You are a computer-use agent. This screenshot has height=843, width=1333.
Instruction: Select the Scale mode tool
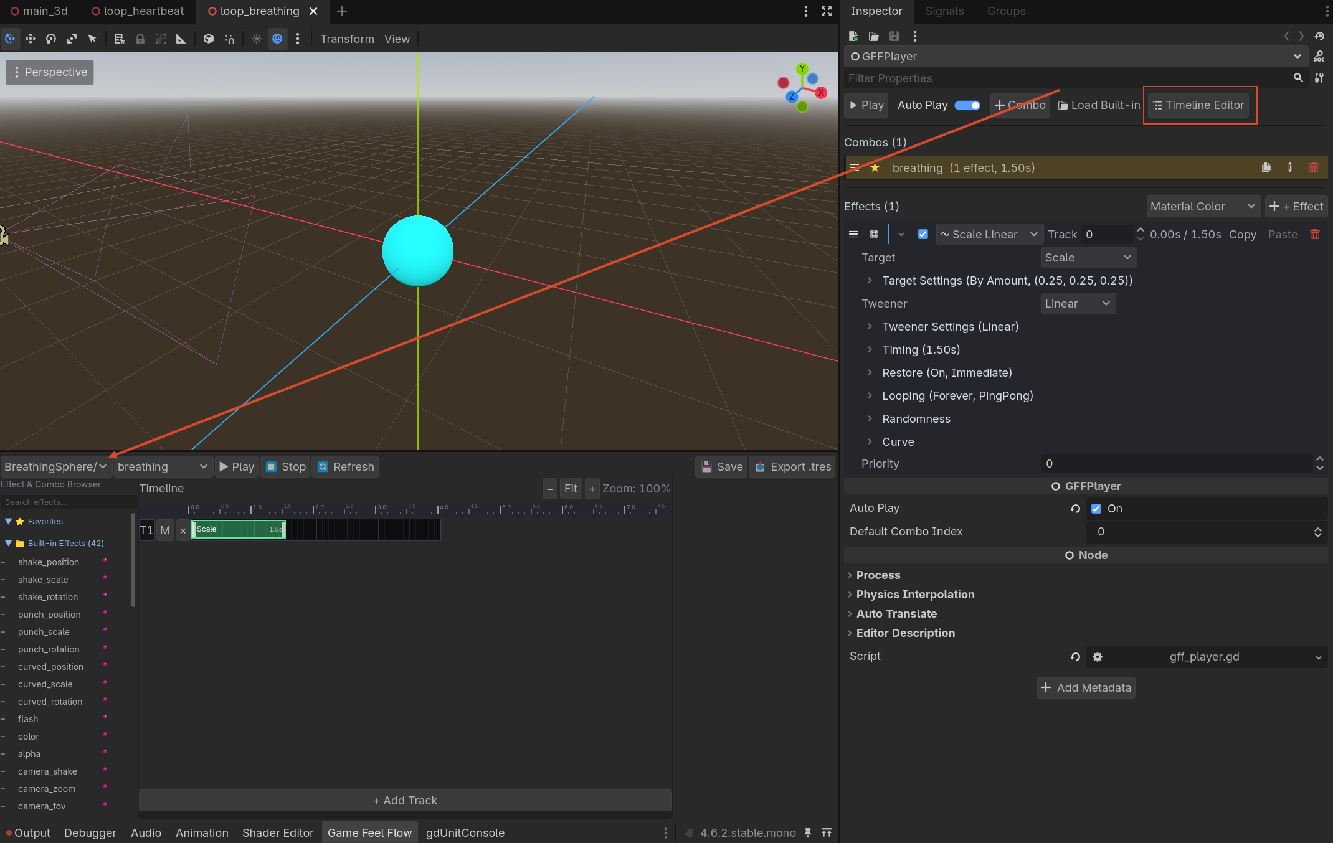(x=72, y=39)
